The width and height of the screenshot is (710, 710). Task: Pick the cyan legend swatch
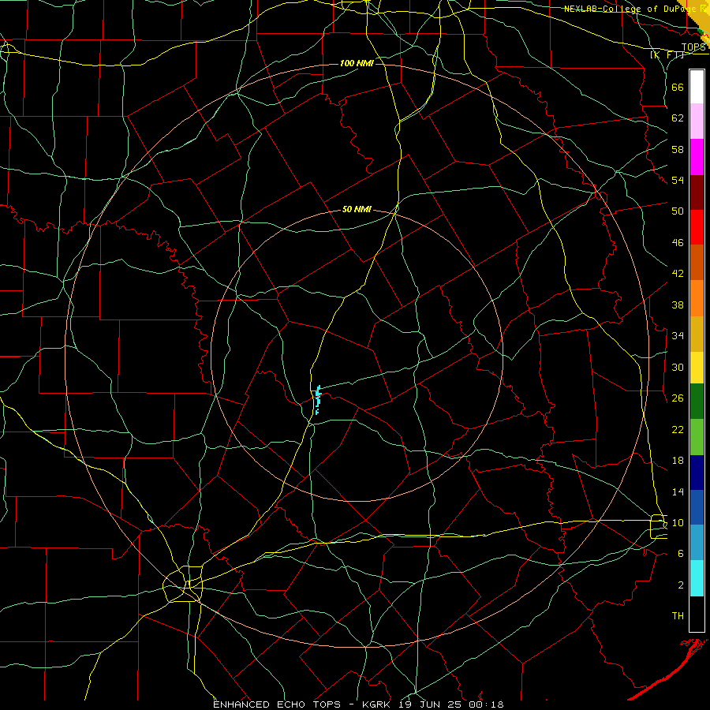coord(697,578)
